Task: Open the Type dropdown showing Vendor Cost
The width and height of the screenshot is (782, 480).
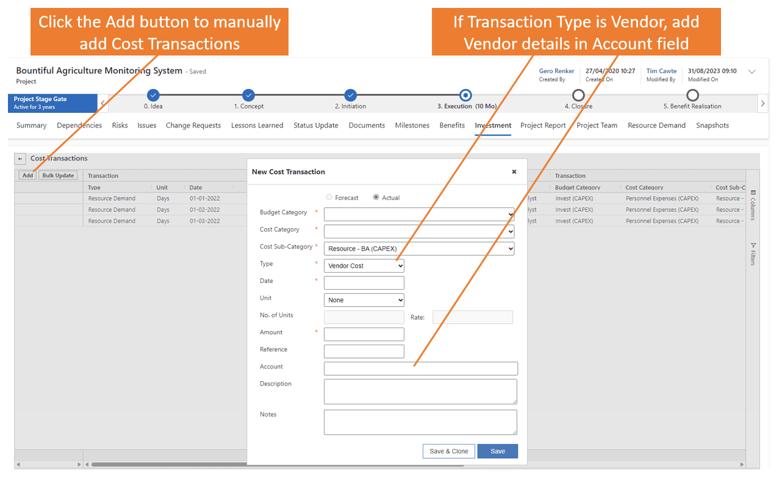Action: (x=364, y=266)
